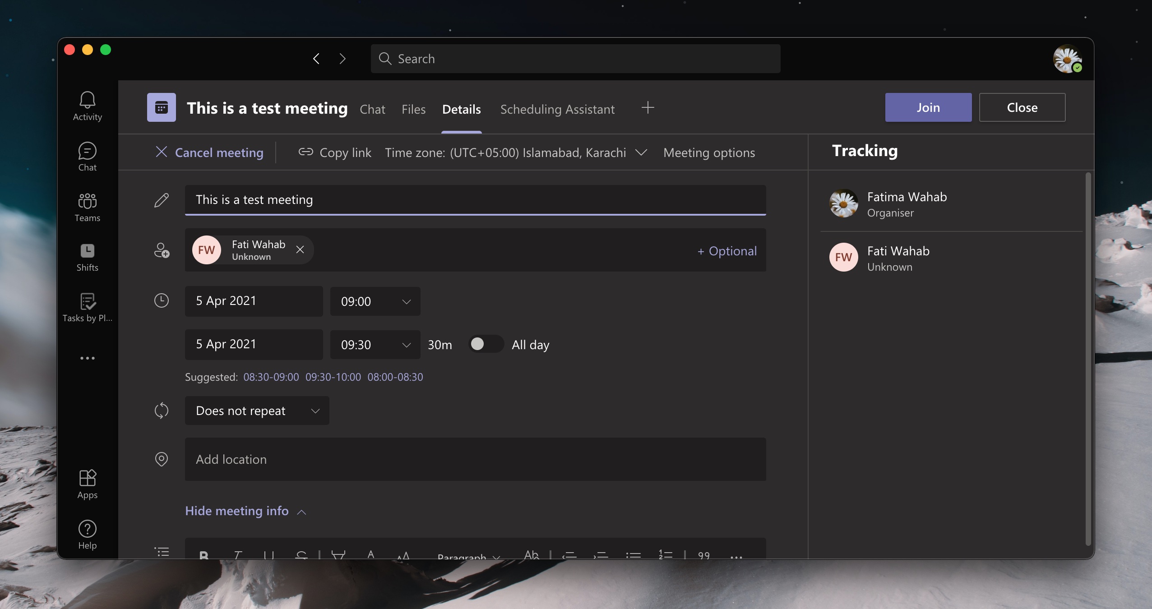Click the clock/time icon
The image size is (1152, 609).
click(x=162, y=300)
